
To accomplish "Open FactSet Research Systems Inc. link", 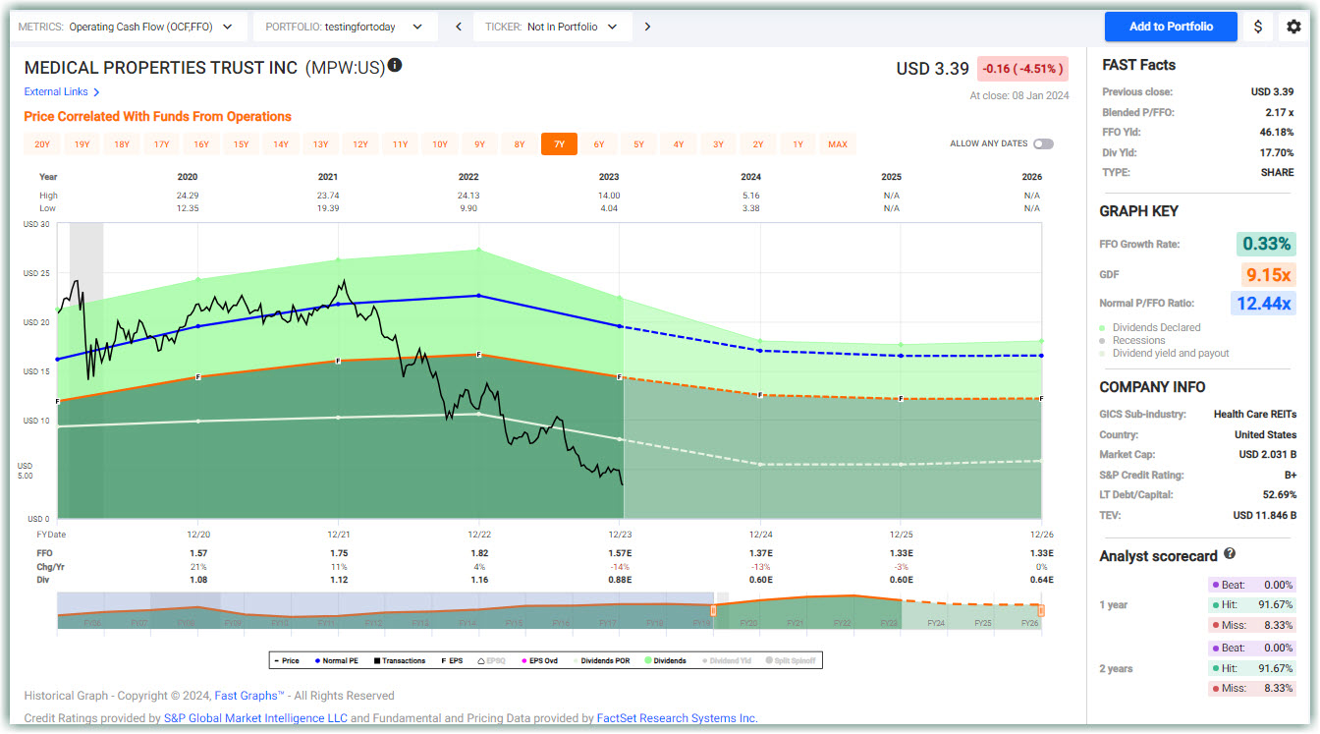I will [678, 718].
